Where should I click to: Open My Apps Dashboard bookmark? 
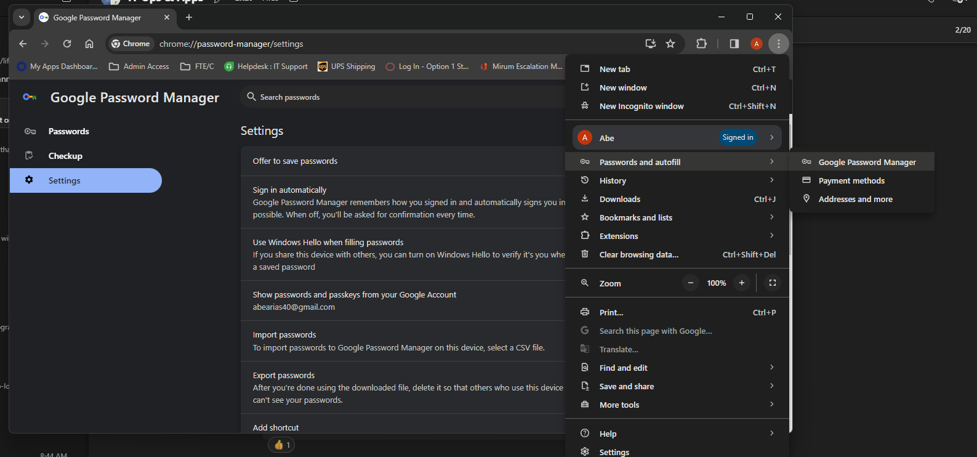pos(58,67)
